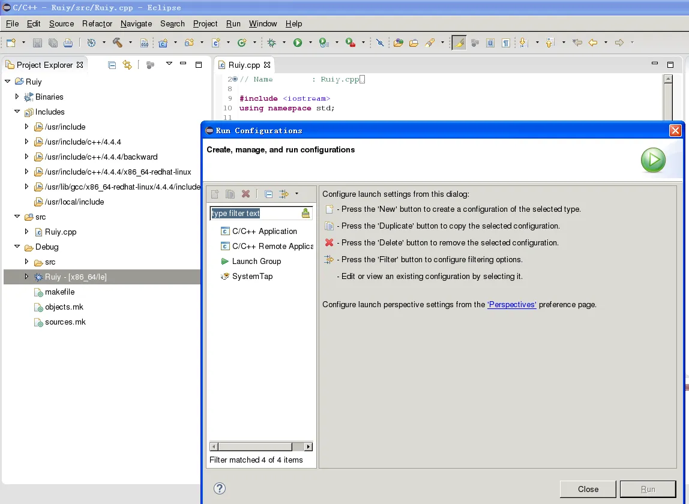This screenshot has height=504, width=689.
Task: Select Ruiy - [x86_64/le] binary
Action: coord(102,277)
